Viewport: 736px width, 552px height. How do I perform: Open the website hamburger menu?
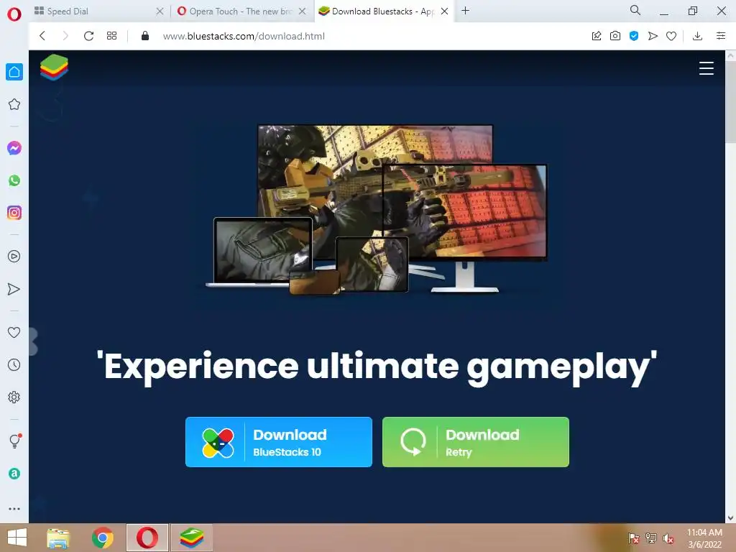tap(707, 68)
